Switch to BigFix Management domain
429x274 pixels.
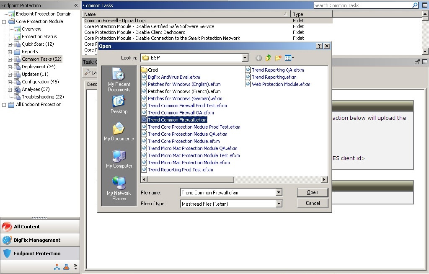click(x=40, y=240)
